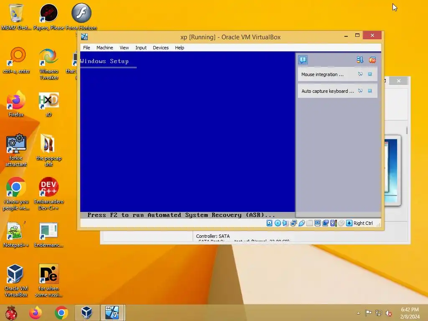Mute the Auto capture keyboard notification
Viewport: 428px width, 321px height.
360,91
